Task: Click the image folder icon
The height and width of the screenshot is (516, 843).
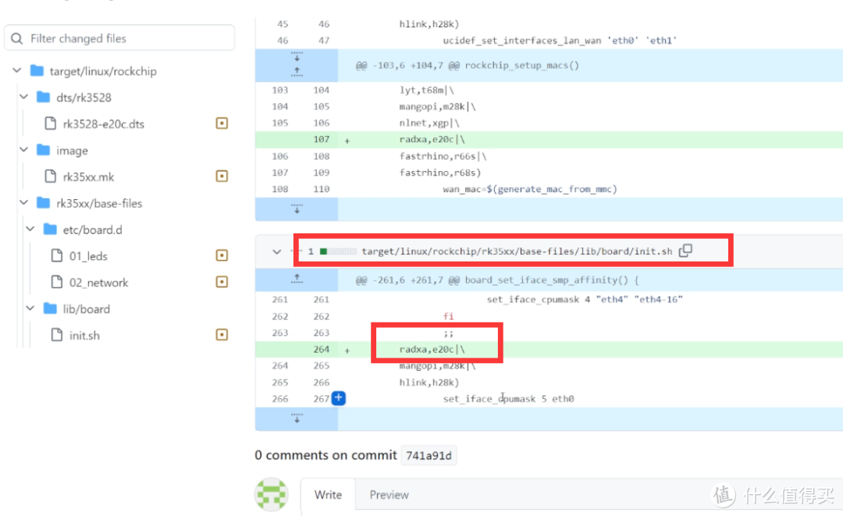Action: pos(44,149)
